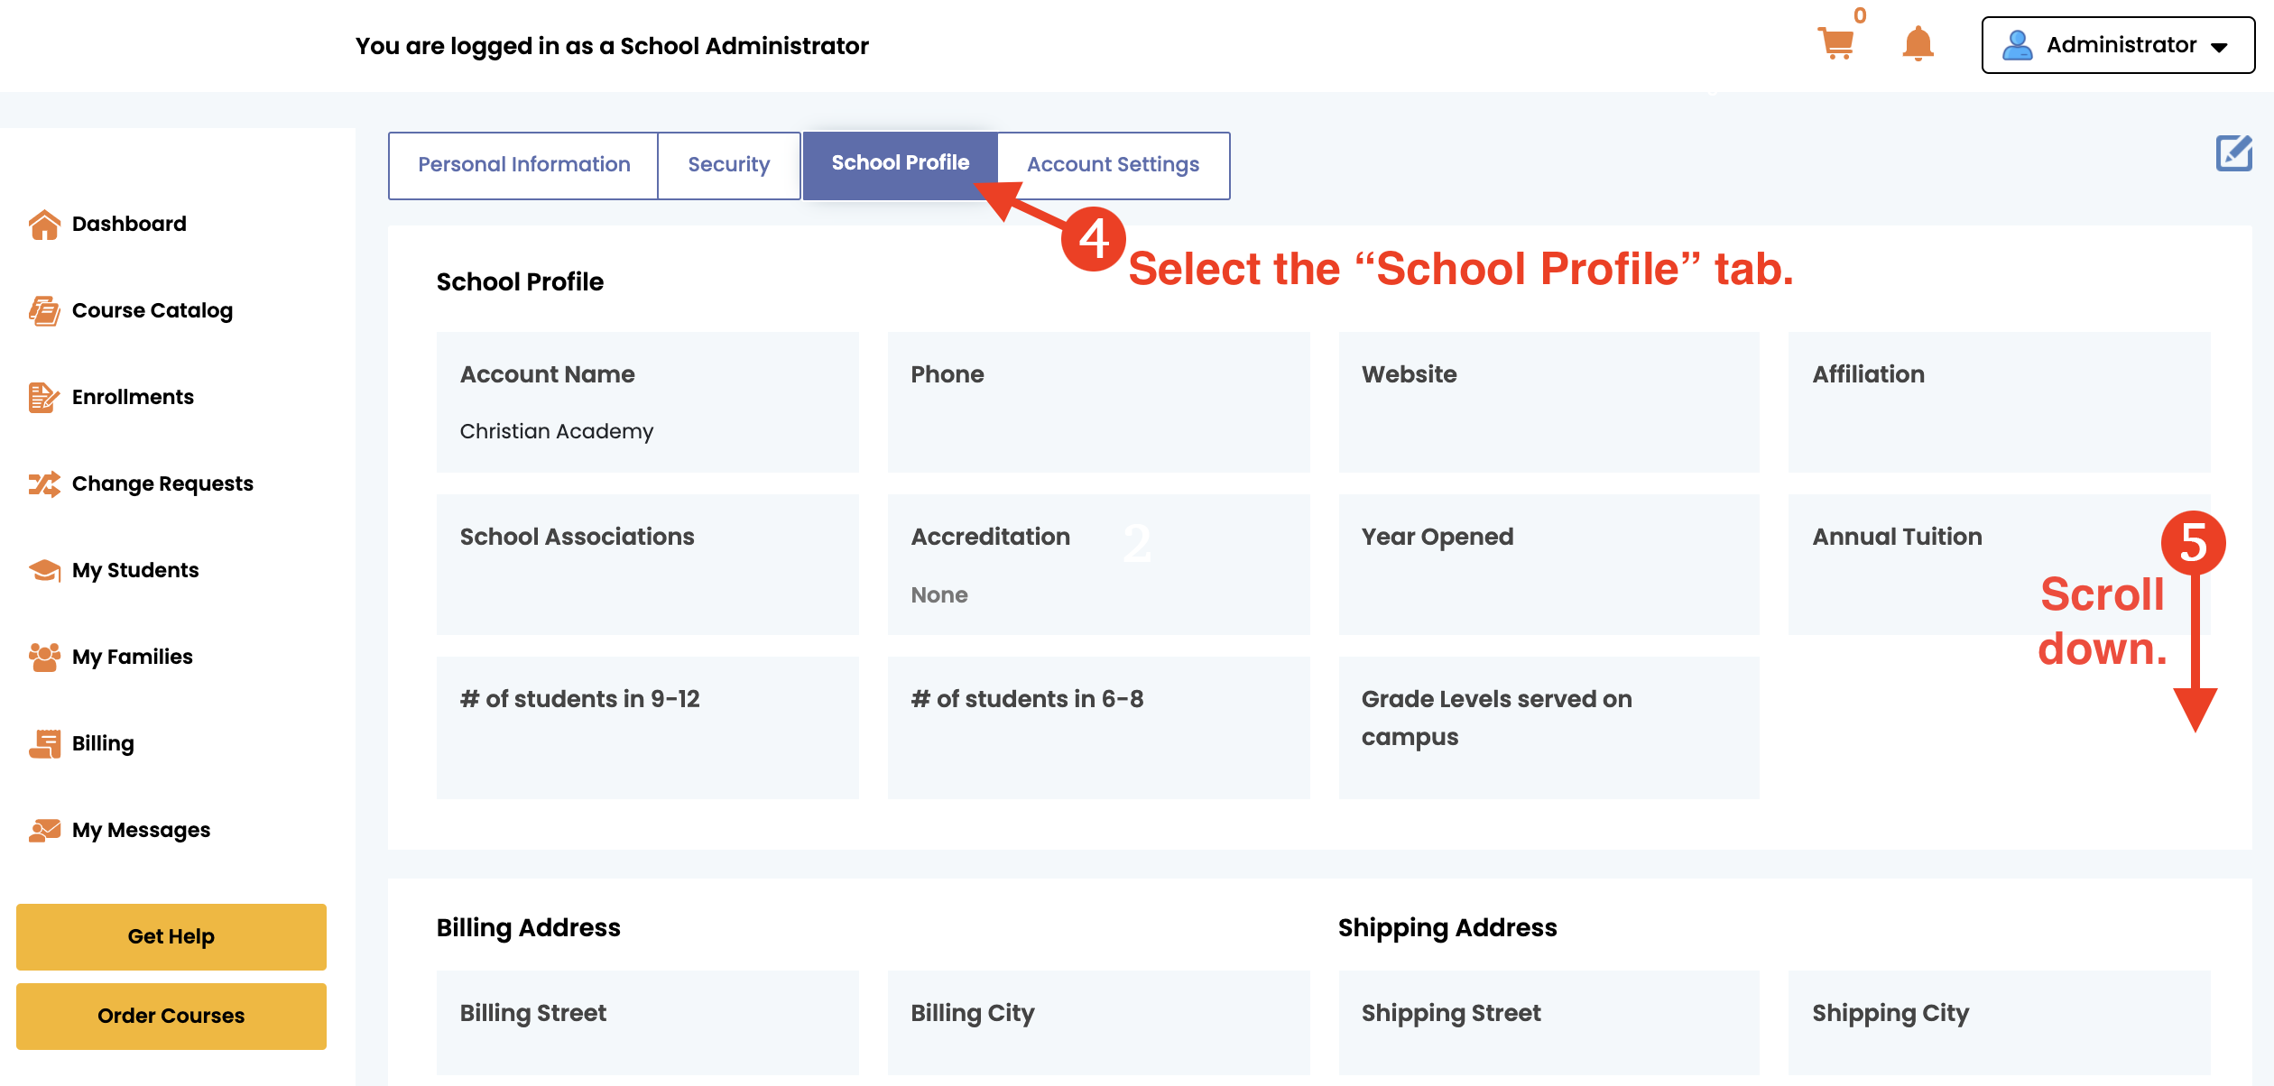Viewport: 2274px width, 1086px height.
Task: Click the My Messages envelope icon
Action: click(x=44, y=831)
